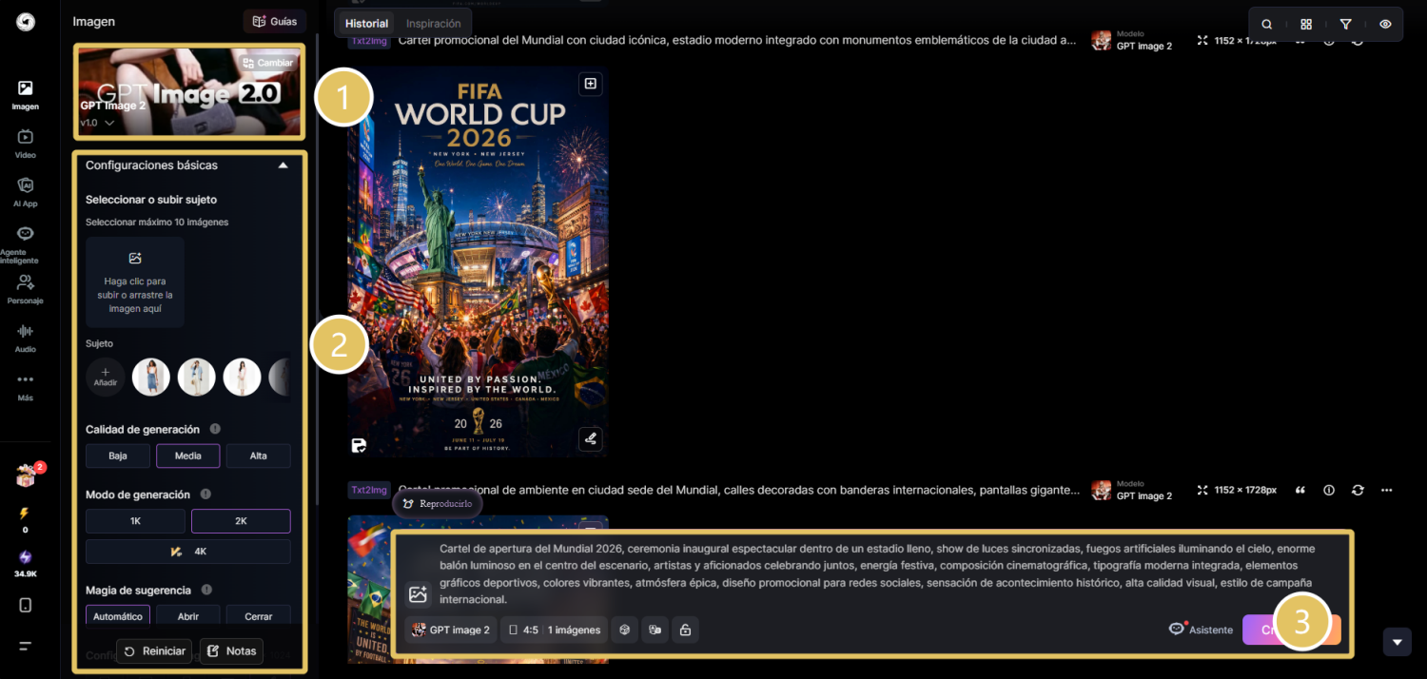Open GPT image 2 model selector in prompt bar
The width and height of the screenshot is (1427, 679).
tap(451, 630)
